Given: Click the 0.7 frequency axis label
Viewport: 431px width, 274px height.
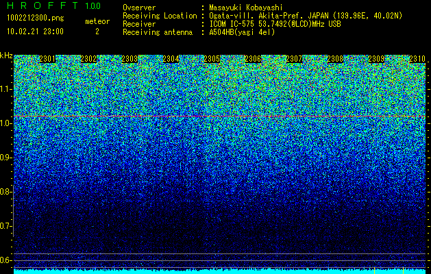Looking at the screenshot, I should [x=6, y=226].
